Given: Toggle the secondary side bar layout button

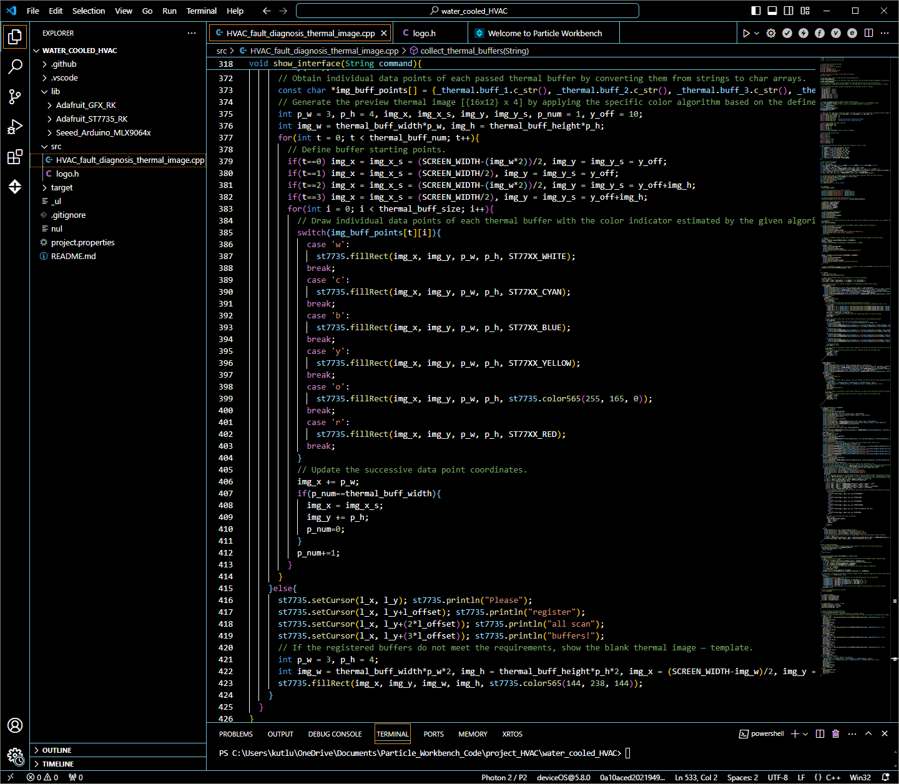Looking at the screenshot, I should coord(788,11).
